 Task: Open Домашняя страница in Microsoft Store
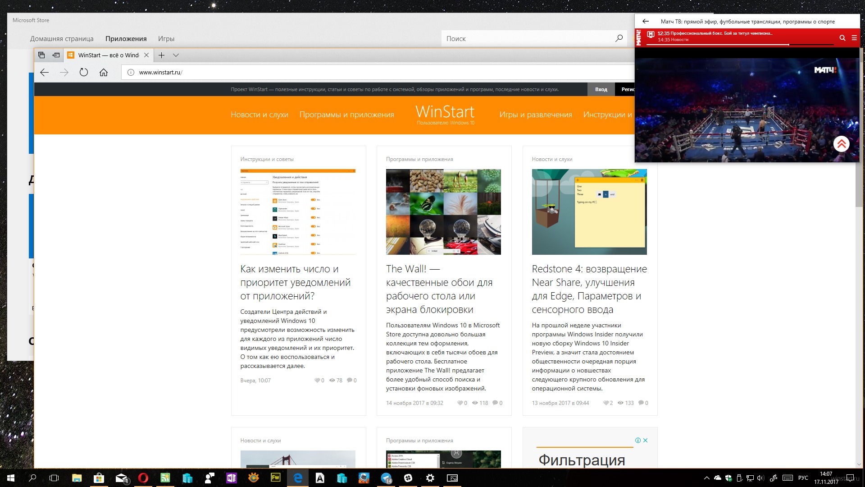click(x=62, y=39)
